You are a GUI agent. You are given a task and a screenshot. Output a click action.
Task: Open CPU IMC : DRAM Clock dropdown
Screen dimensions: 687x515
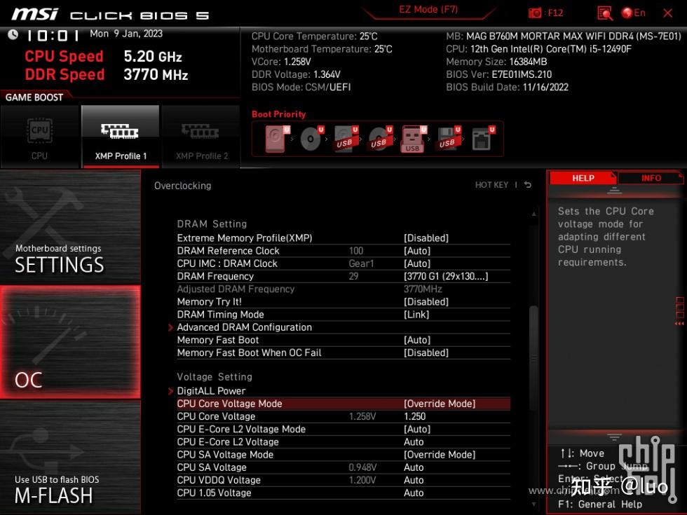click(x=416, y=263)
